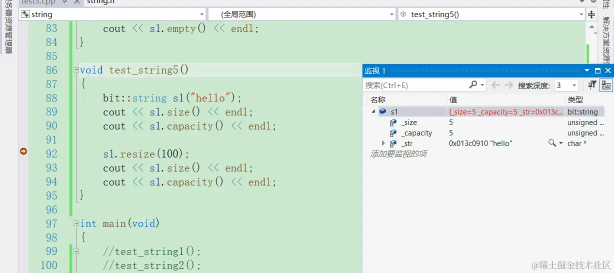614x273 pixels.
Task: Click the project icon in string dropdown
Action: click(x=25, y=14)
